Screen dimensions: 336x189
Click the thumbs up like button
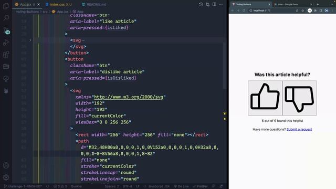tap(265, 98)
